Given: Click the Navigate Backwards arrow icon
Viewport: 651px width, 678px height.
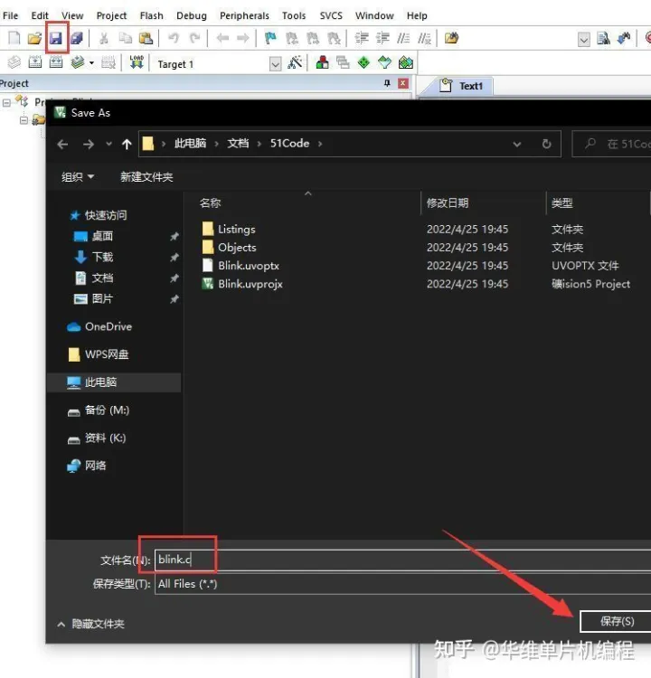Looking at the screenshot, I should (x=222, y=38).
